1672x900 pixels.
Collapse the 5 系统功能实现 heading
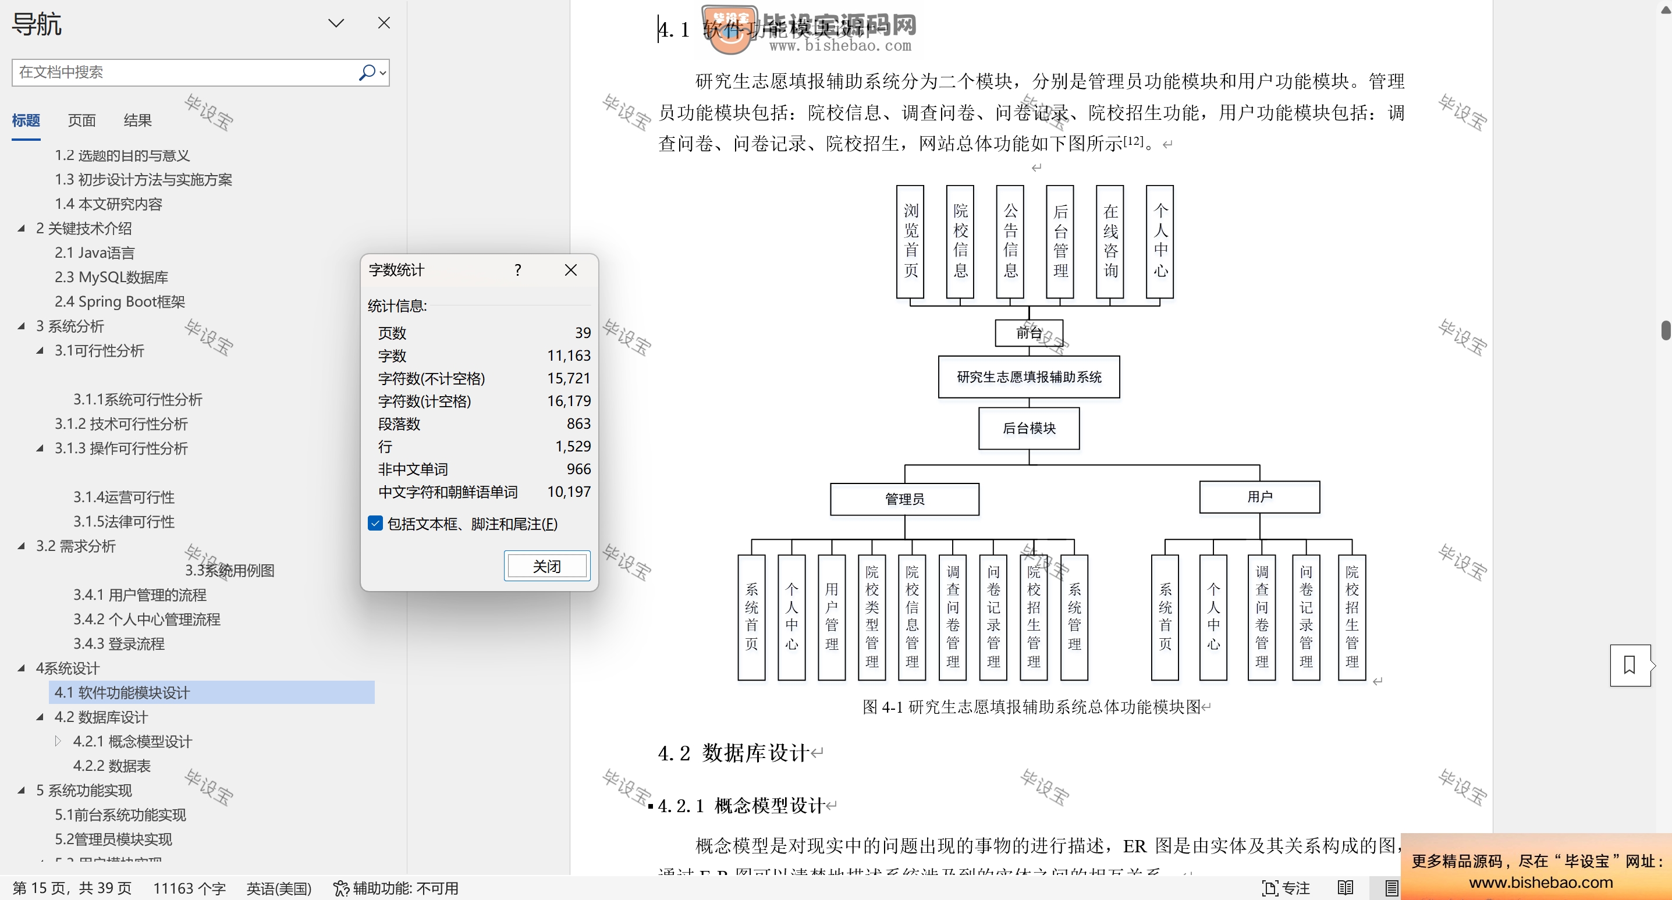22,789
